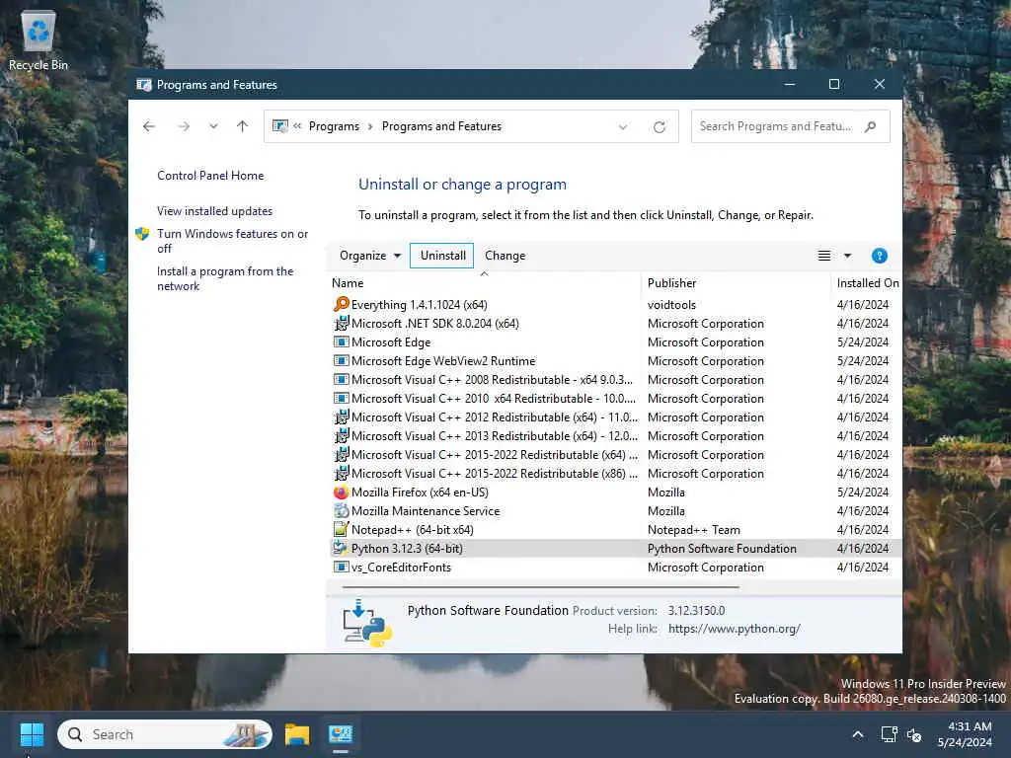Select the 'Microsoft Edge WebView2 Runtime' name
The image size is (1011, 758).
(443, 361)
